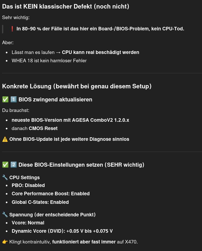Click 'WHEA 18 ist kein harmloser Fehler' bullet
This screenshot has height=251, width=202.
(49, 60)
